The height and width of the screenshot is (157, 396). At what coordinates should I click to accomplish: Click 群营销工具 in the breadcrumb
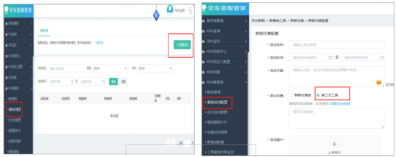click(x=277, y=21)
